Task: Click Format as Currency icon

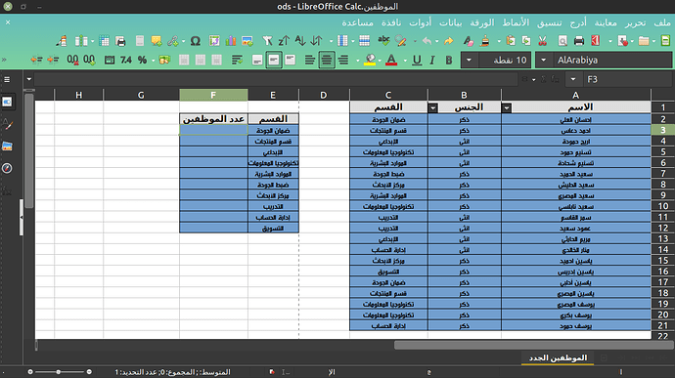Action: 164,60
